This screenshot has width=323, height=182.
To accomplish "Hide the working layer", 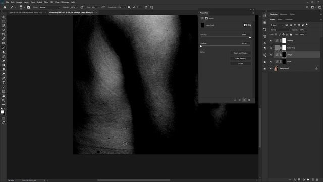I will click(271, 41).
